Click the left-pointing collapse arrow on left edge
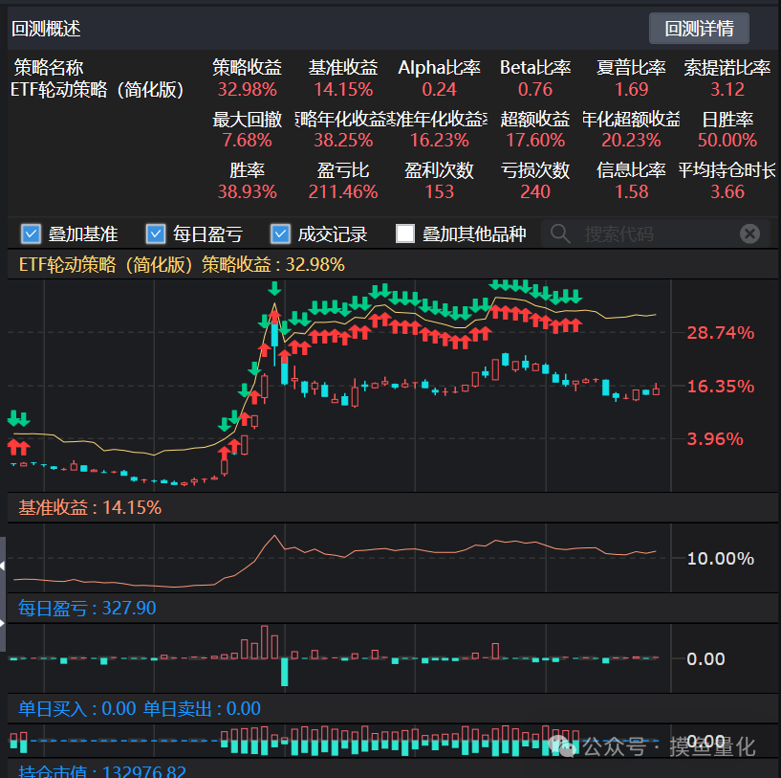 click(3, 567)
